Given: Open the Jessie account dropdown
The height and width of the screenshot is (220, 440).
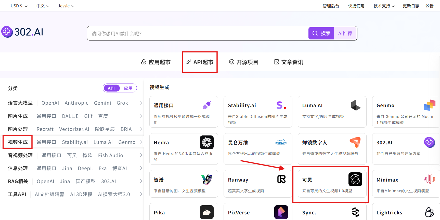Looking at the screenshot, I should click(x=66, y=6).
